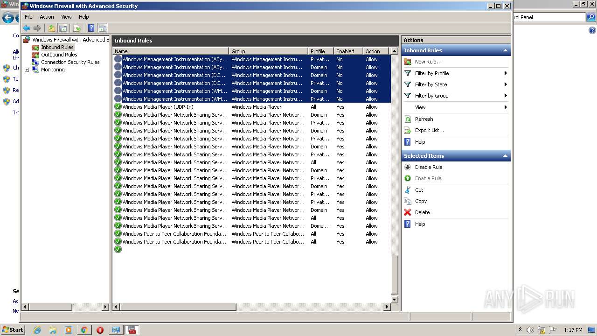Click Disable Rule under Selected Items

[429, 167]
